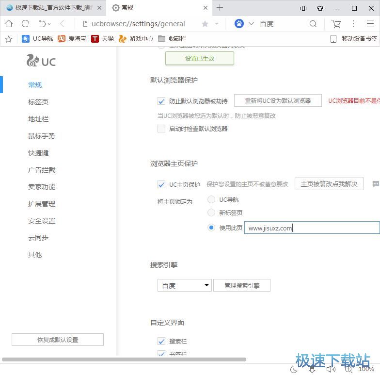Click 主页被篡改点我解决 button
This screenshot has height=375, width=380.
[329, 184]
